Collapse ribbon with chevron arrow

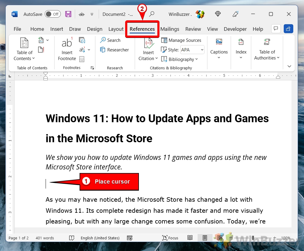coord(289,66)
